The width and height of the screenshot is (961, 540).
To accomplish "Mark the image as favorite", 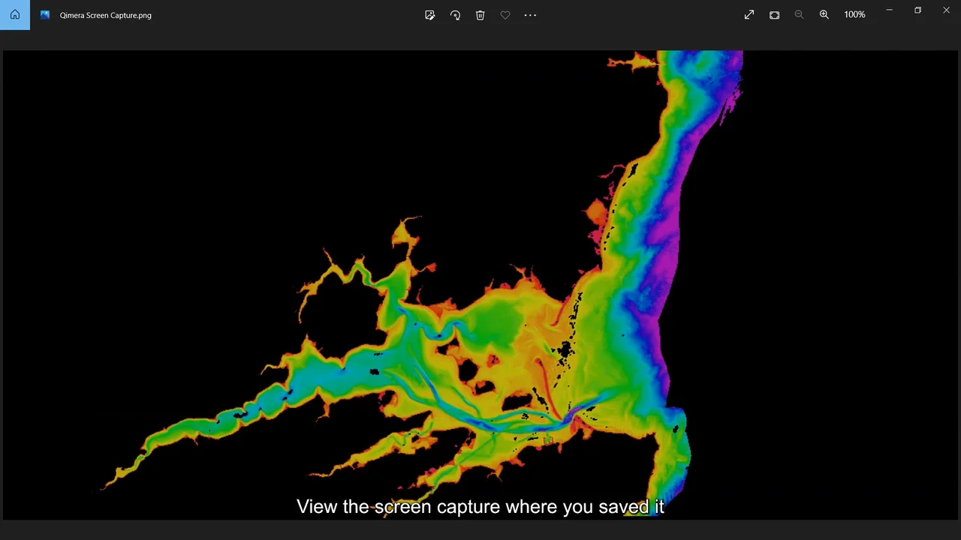I will pyautogui.click(x=505, y=15).
